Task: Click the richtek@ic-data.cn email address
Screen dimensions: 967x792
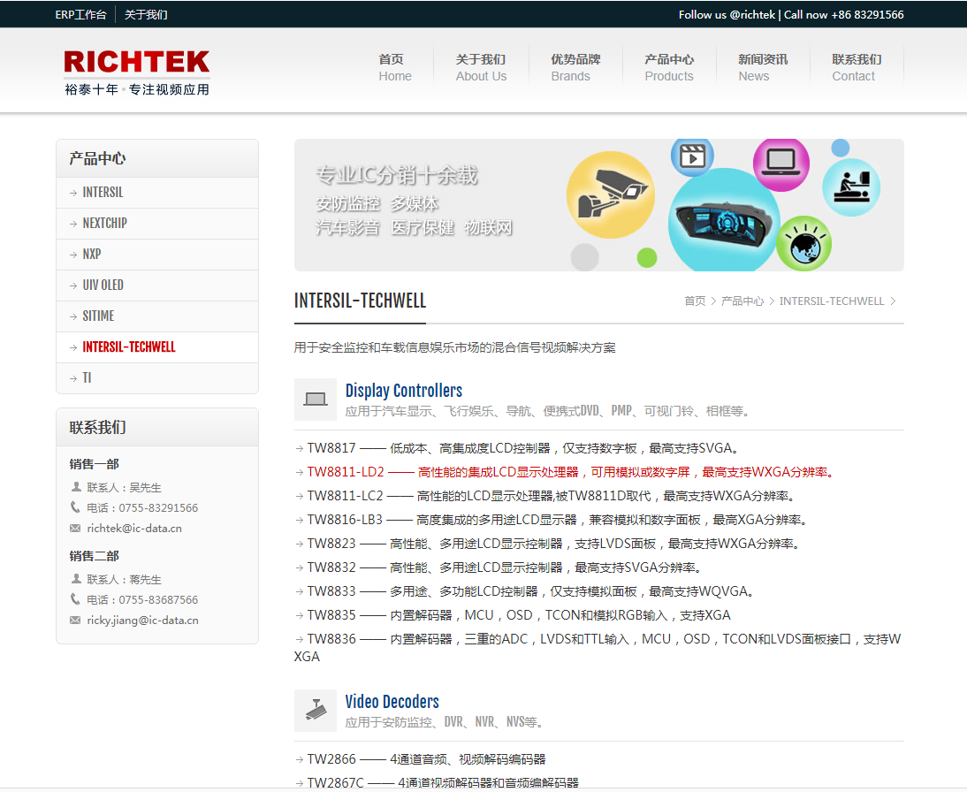Action: coord(134,528)
